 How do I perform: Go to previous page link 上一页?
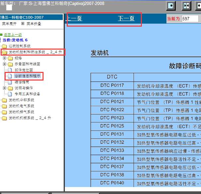(x=74, y=19)
